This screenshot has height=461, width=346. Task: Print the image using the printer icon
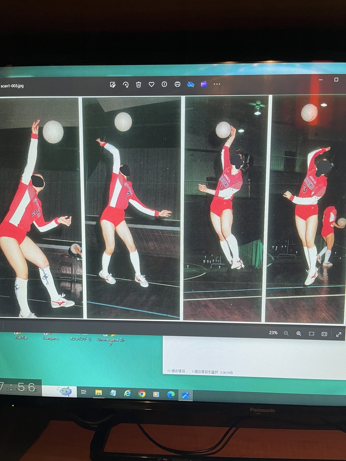point(178,84)
